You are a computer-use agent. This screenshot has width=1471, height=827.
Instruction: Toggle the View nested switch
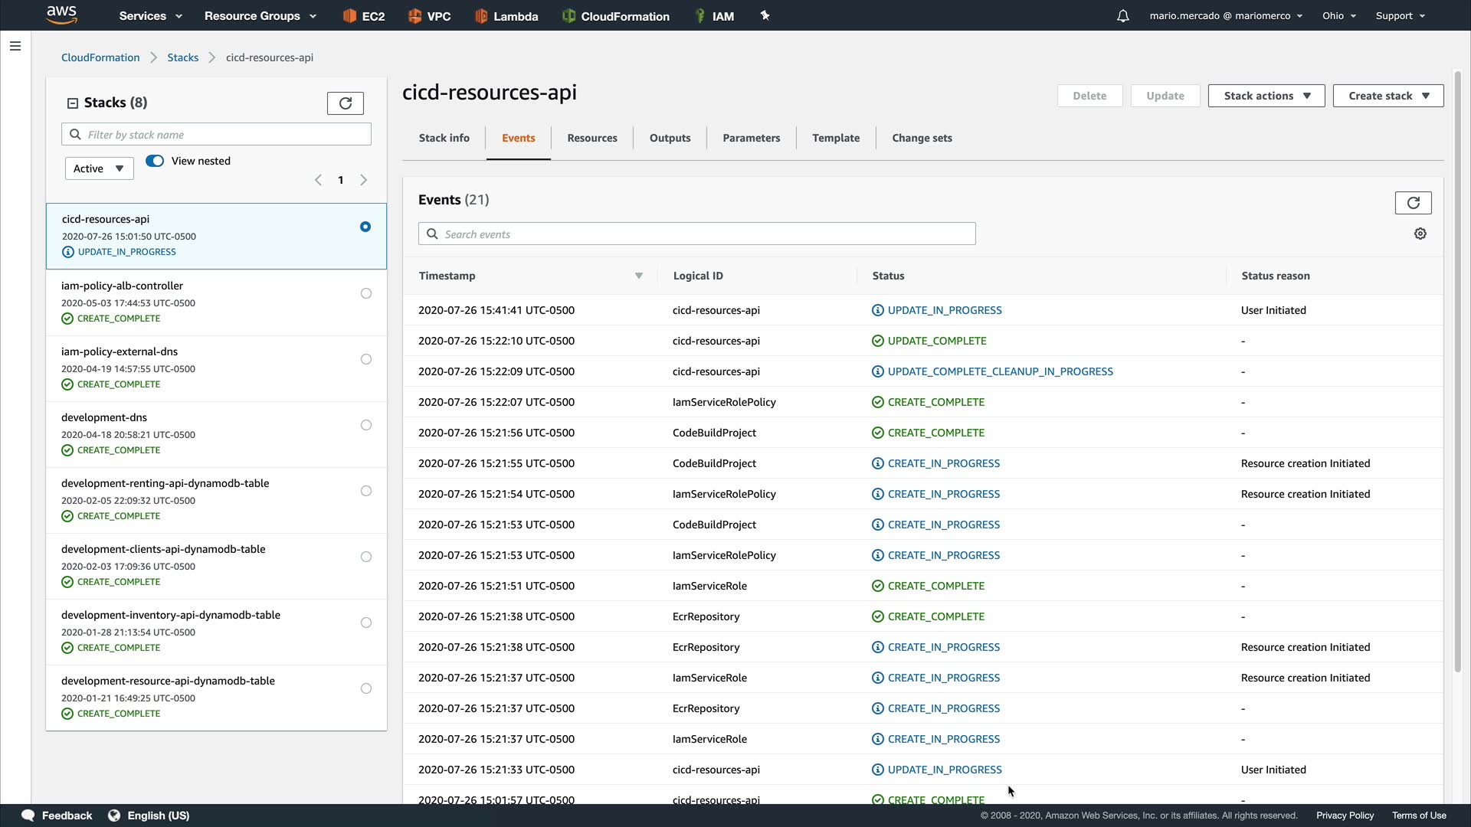155,161
